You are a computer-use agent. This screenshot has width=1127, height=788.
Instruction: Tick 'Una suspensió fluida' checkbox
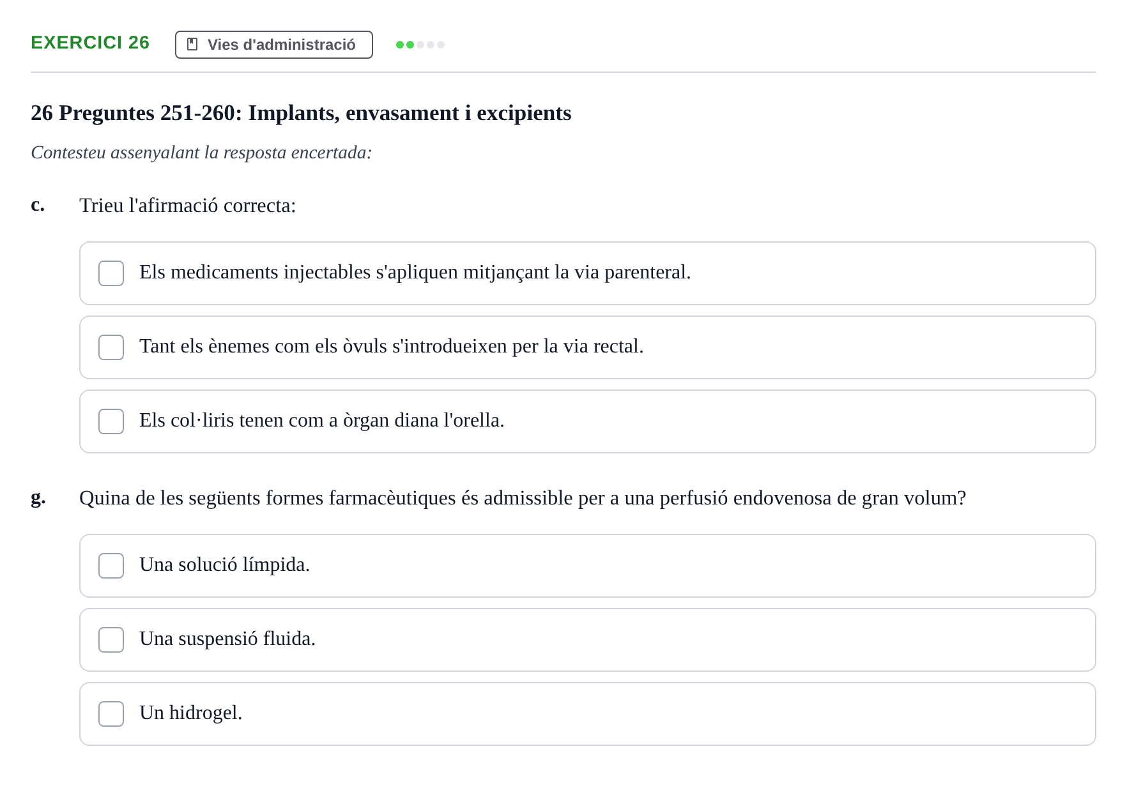pyautogui.click(x=111, y=640)
